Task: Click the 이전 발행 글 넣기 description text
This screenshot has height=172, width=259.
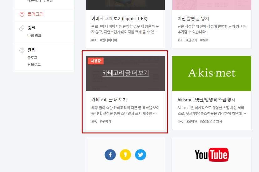Action: tap(211, 29)
